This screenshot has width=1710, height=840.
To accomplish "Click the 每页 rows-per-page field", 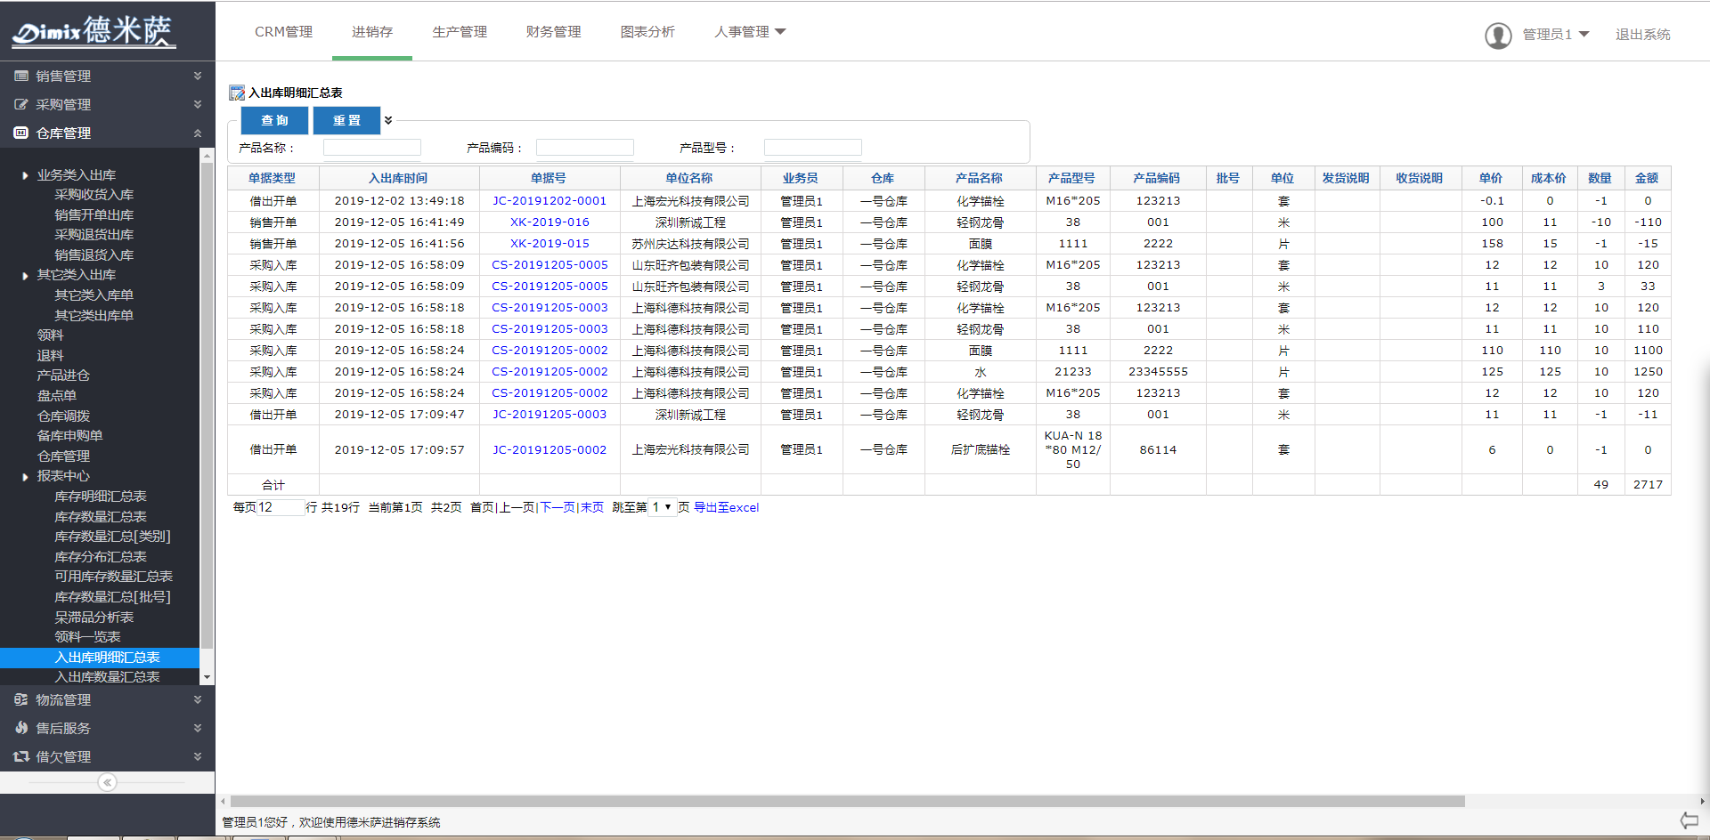I will point(281,507).
